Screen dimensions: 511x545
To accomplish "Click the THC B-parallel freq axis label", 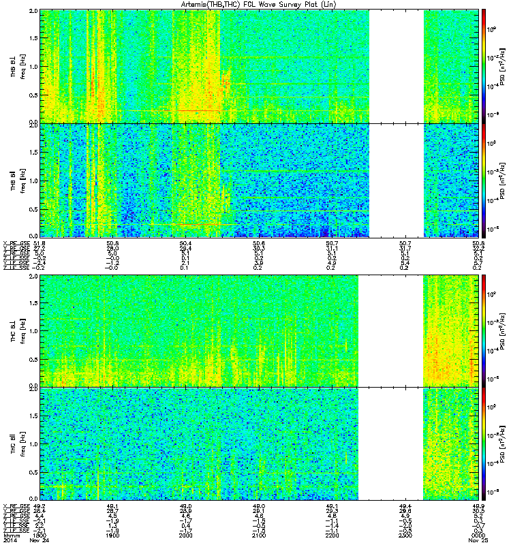I will click(x=18, y=444).
